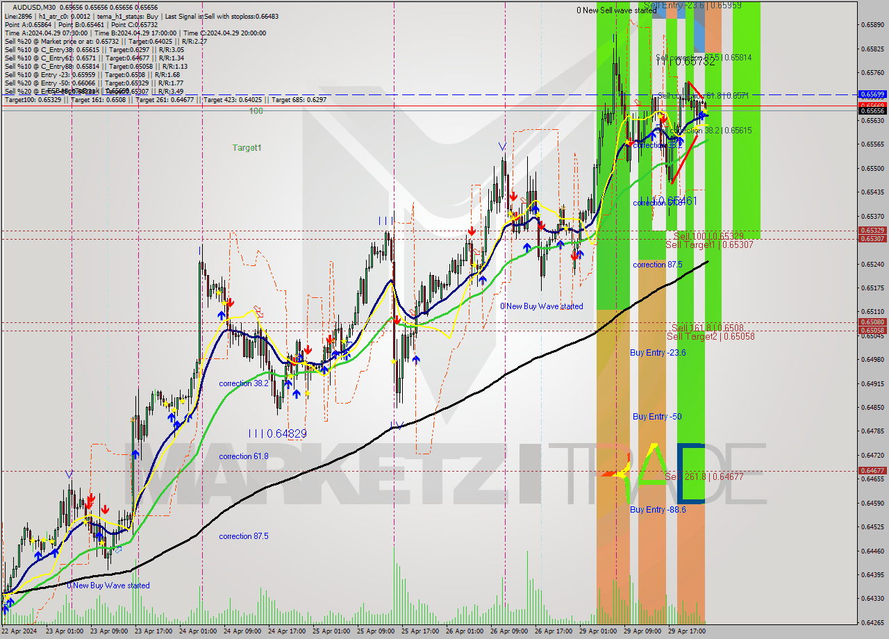Click the 'Buy Entry -50' label
Image resolution: width=889 pixels, height=639 pixels.
657,417
